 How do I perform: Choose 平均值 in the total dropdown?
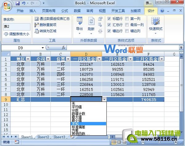tap(88, 107)
